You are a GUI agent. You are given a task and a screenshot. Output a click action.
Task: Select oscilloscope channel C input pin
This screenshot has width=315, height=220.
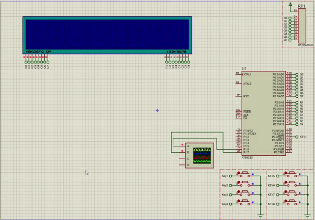[182, 159]
